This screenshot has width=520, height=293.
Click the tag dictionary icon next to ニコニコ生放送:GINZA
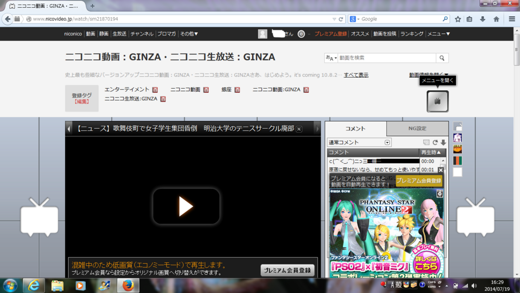(x=163, y=99)
